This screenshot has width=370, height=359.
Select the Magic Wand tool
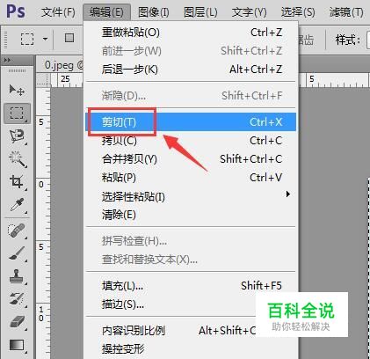(17, 159)
